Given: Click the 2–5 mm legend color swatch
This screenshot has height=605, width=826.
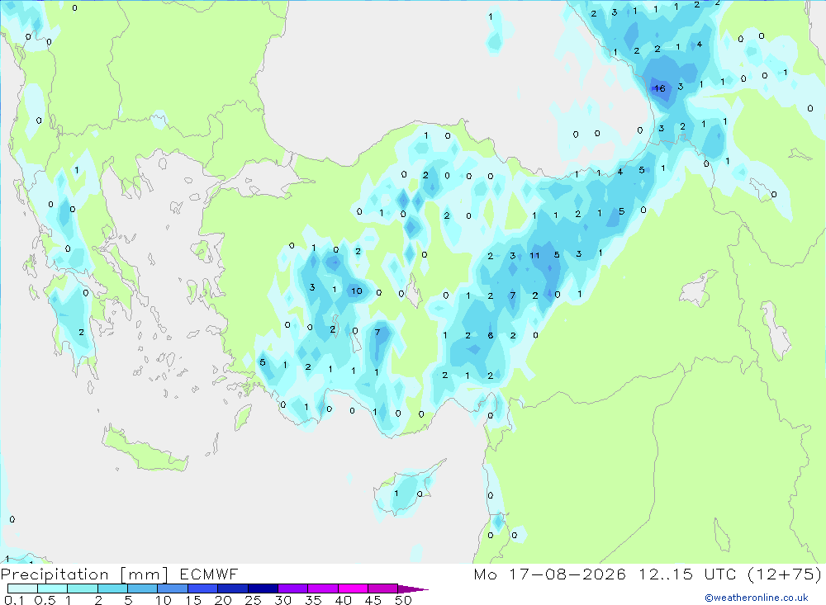Looking at the screenshot, I should [112, 588].
